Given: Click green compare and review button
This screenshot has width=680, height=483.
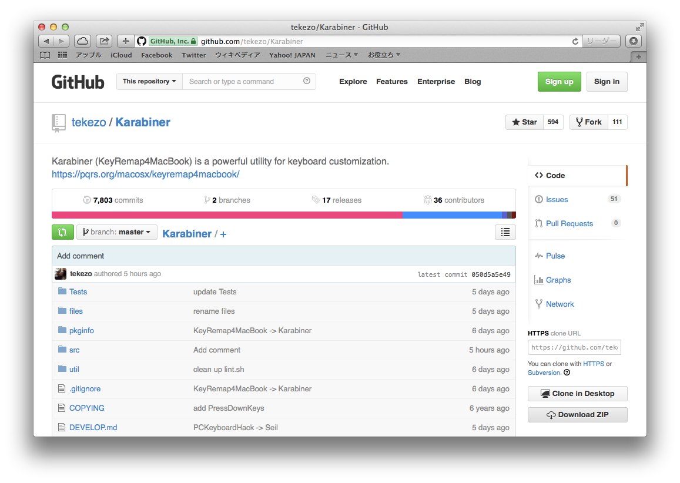Looking at the screenshot, I should click(62, 232).
